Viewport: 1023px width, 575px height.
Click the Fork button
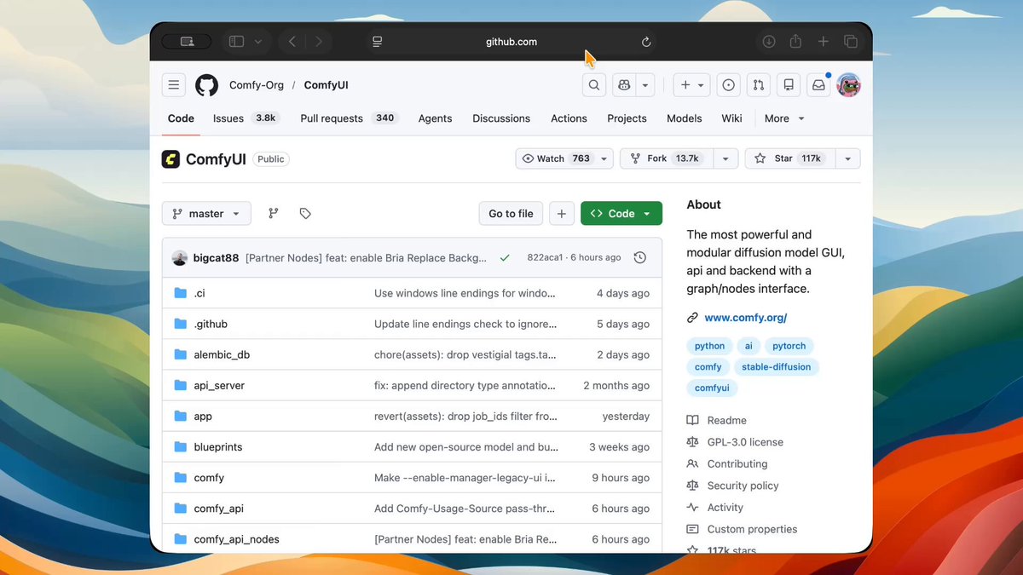pyautogui.click(x=667, y=158)
